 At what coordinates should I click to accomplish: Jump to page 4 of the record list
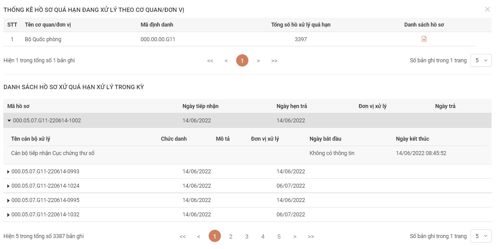pos(263,236)
